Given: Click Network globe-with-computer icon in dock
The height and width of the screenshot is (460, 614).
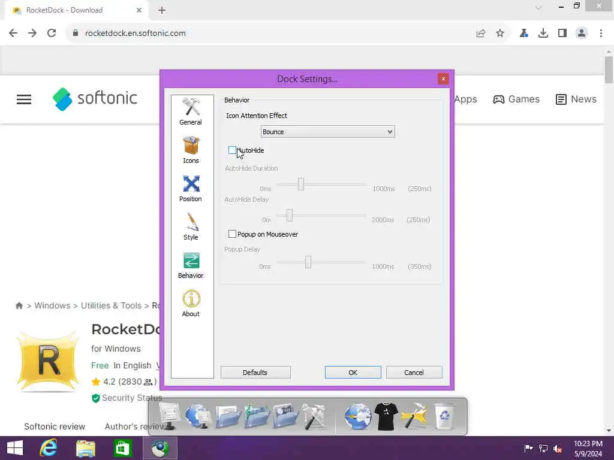Looking at the screenshot, I should coord(198,416).
